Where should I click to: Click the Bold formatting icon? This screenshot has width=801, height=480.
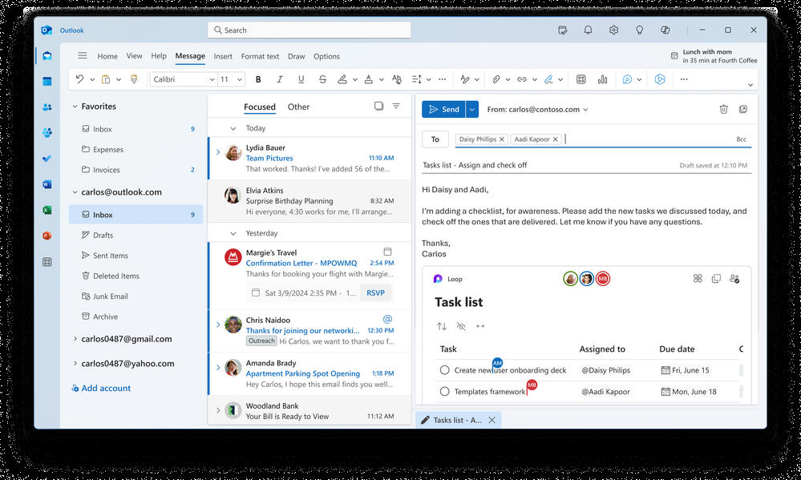point(258,79)
